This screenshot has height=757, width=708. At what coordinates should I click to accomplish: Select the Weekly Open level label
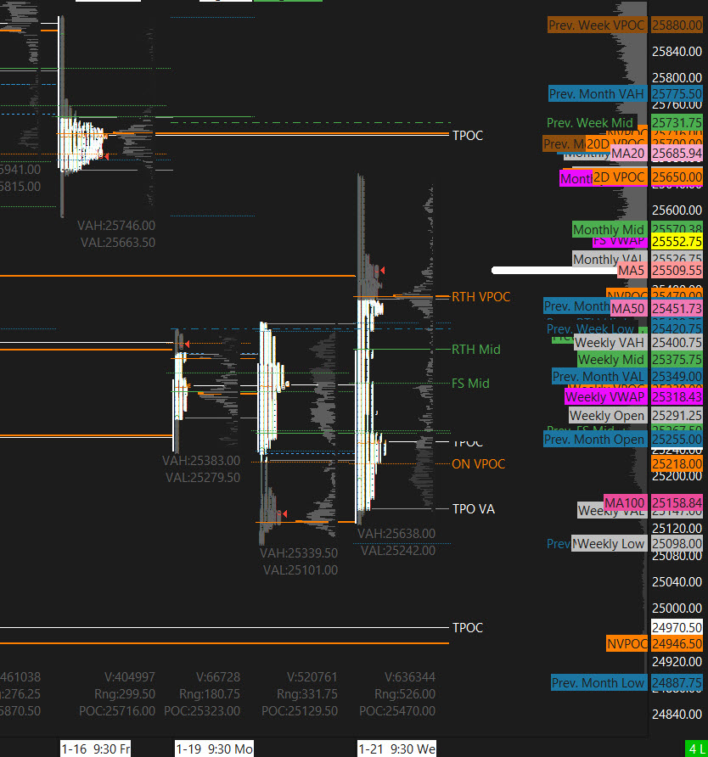coord(607,416)
